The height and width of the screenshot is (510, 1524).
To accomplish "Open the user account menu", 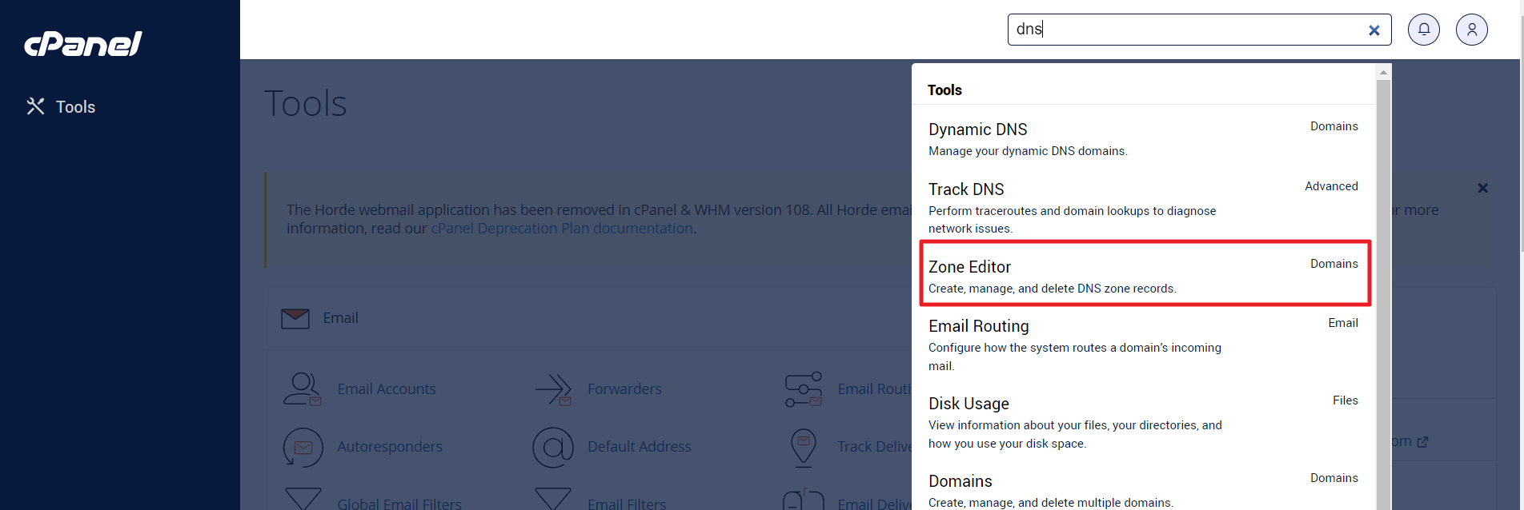I will pos(1472,30).
